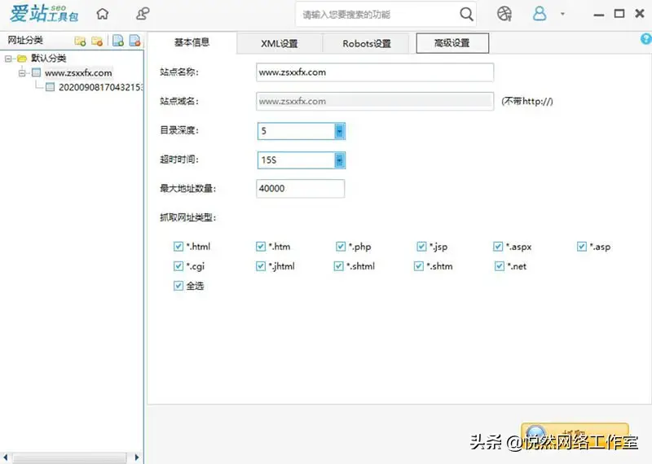Open the user account icon
This screenshot has width=652, height=464.
pyautogui.click(x=540, y=14)
